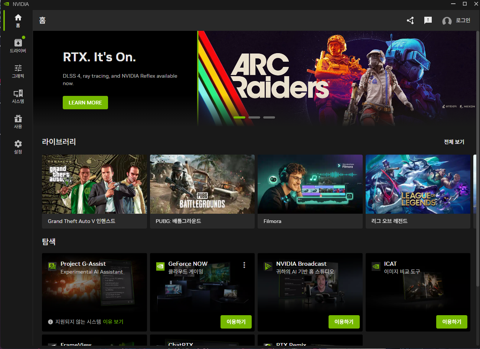Click the feedback notification icon

[428, 20]
